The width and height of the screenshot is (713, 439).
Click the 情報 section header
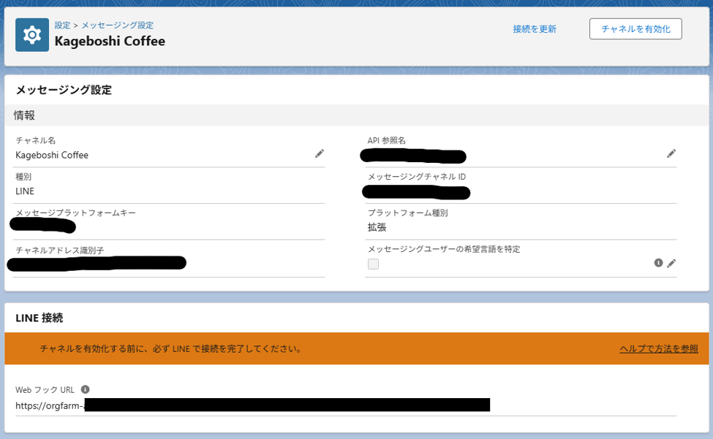(357, 115)
